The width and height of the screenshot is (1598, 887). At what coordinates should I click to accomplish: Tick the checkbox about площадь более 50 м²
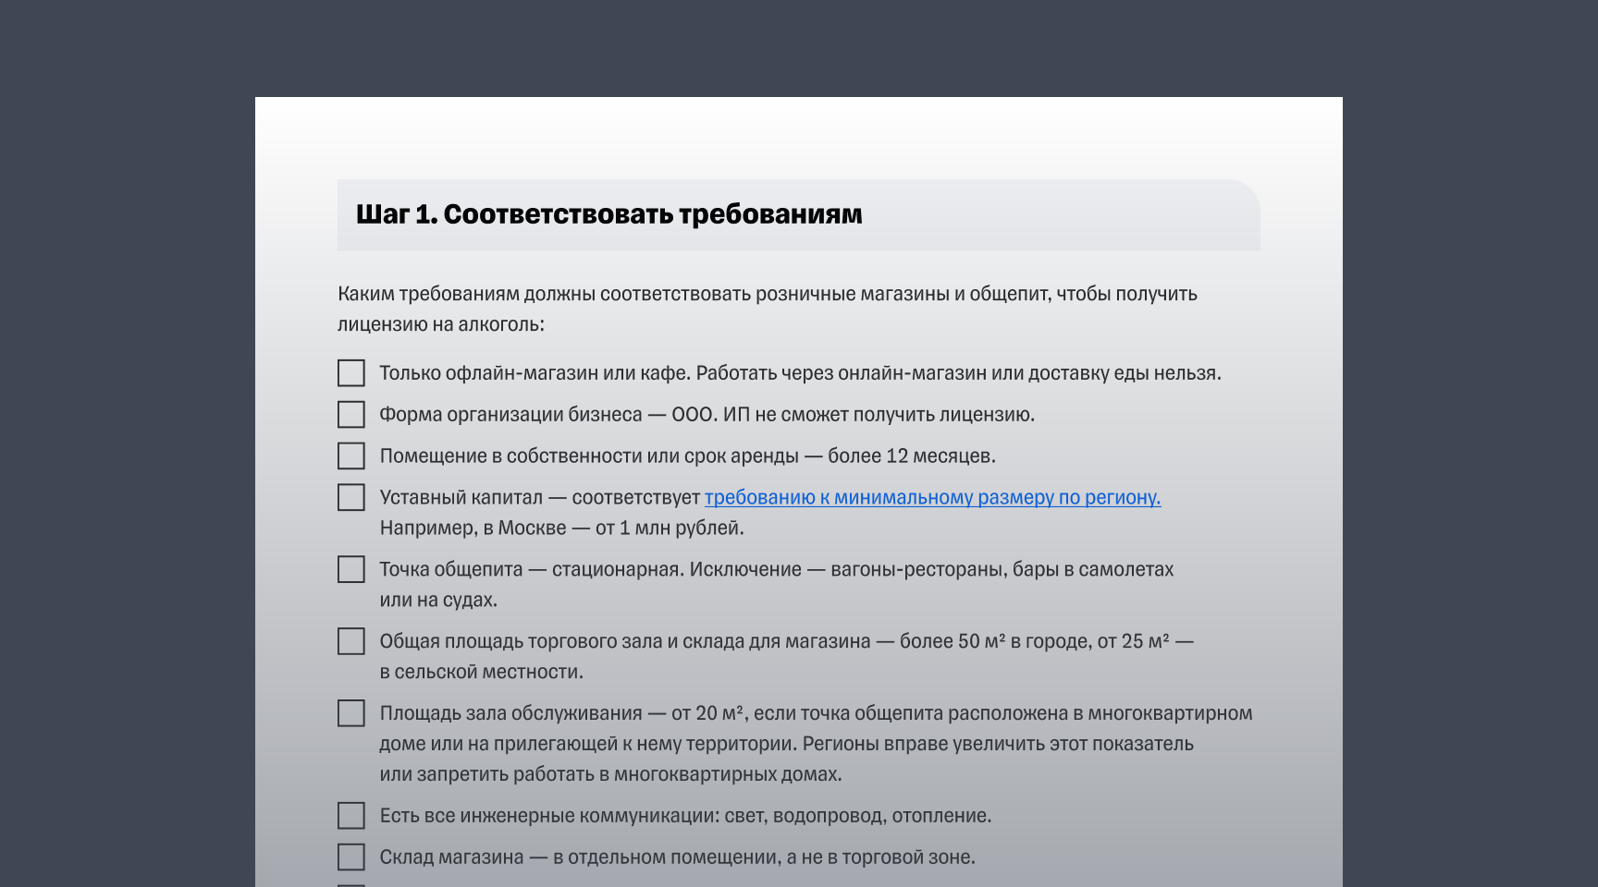[350, 641]
